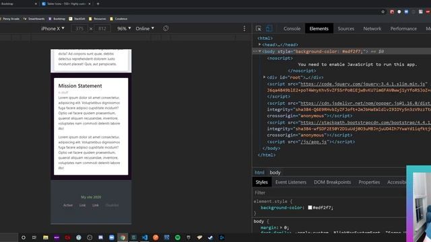Open the Performance tab

(x=403, y=28)
